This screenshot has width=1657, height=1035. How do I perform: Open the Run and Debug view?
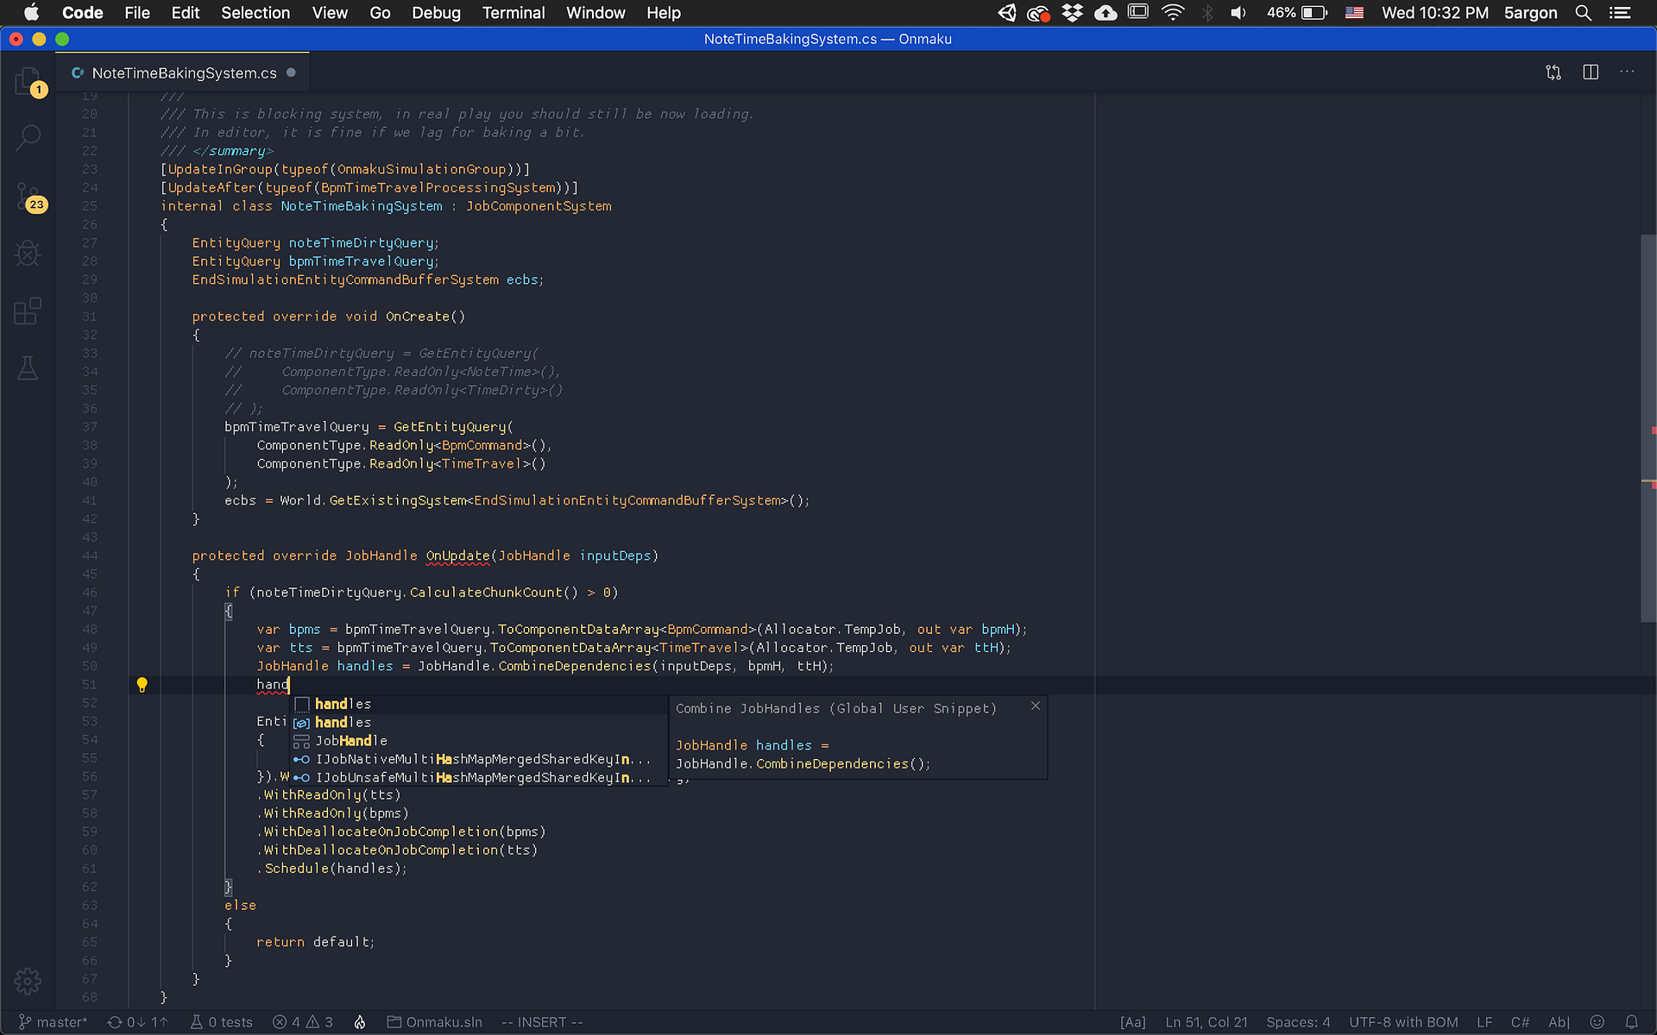[x=28, y=254]
